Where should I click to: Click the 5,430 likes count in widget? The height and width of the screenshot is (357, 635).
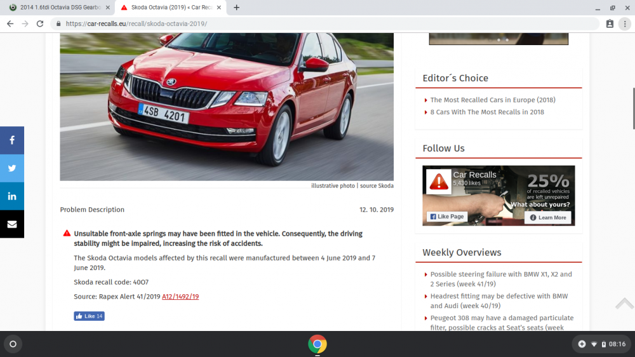467,183
